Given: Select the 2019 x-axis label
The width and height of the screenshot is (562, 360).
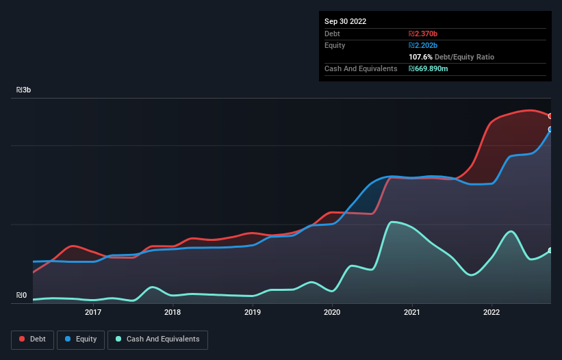Looking at the screenshot, I should (253, 312).
